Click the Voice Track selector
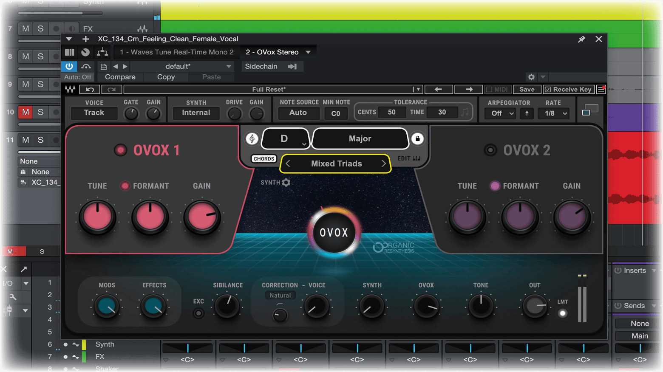 pos(94,113)
